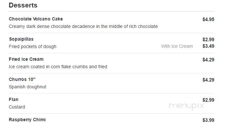Image resolution: width=239 pixels, height=128 pixels.
Task: Click the Fried pockets of dough description
Action: (x=33, y=46)
